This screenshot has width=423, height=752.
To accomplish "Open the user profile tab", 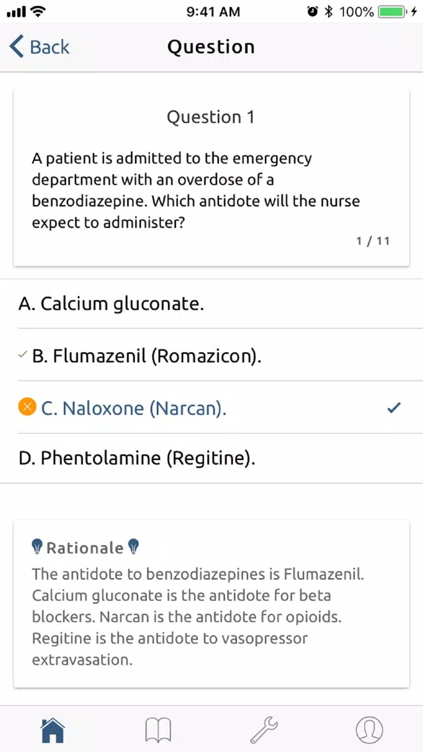I will pos(369,730).
